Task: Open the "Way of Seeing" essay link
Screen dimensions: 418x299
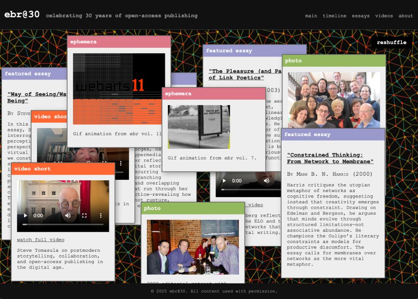Action: coord(37,97)
